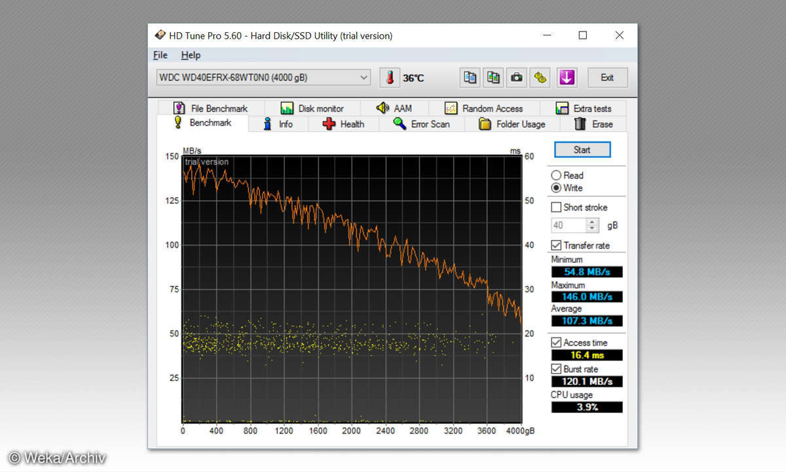Switch to the Info tab
Image resolution: width=786 pixels, height=472 pixels.
point(278,124)
